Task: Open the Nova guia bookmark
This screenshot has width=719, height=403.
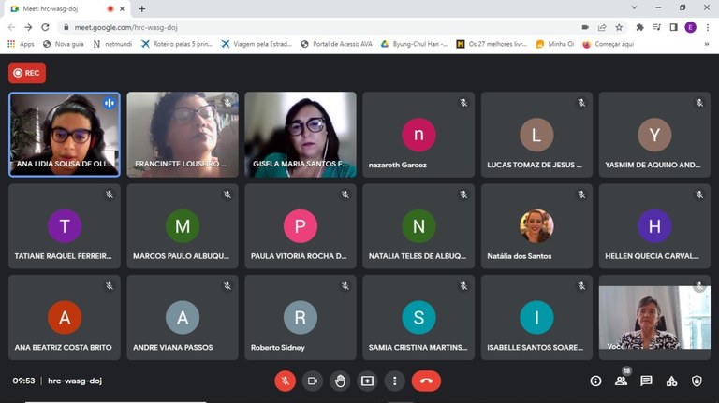Action: click(x=64, y=44)
